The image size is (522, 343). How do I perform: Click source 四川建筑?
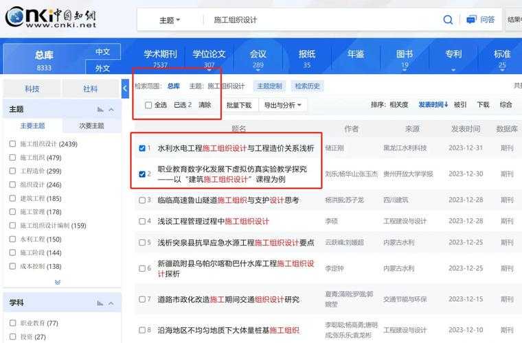tap(396, 200)
